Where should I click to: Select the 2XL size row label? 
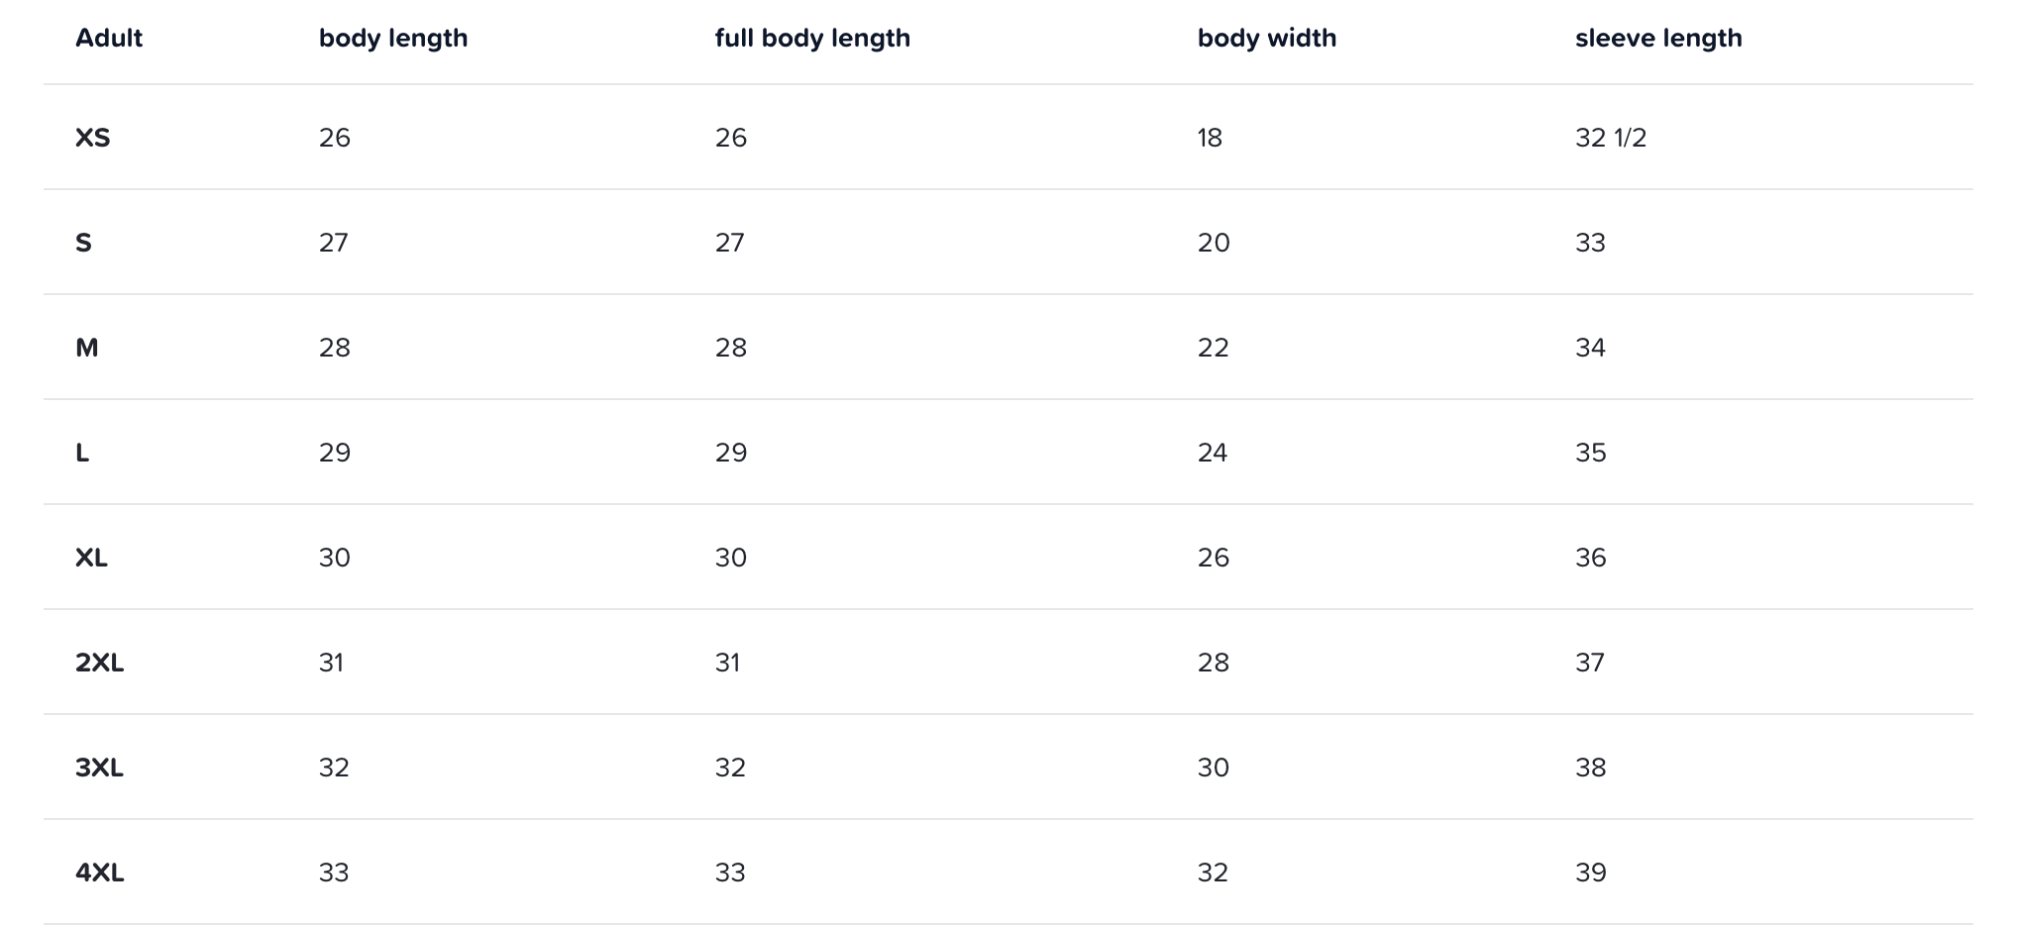[x=99, y=663]
